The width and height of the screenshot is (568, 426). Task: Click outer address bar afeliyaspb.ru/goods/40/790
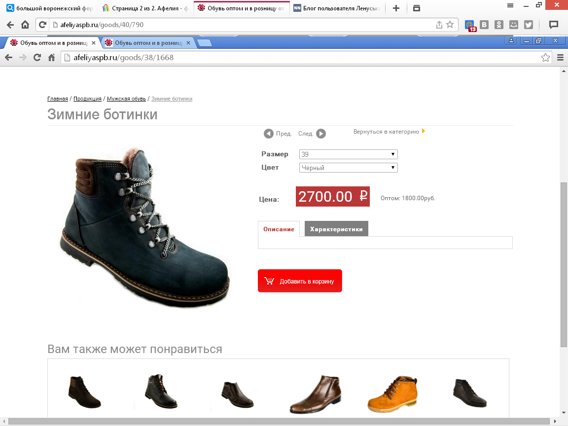[x=247, y=25]
